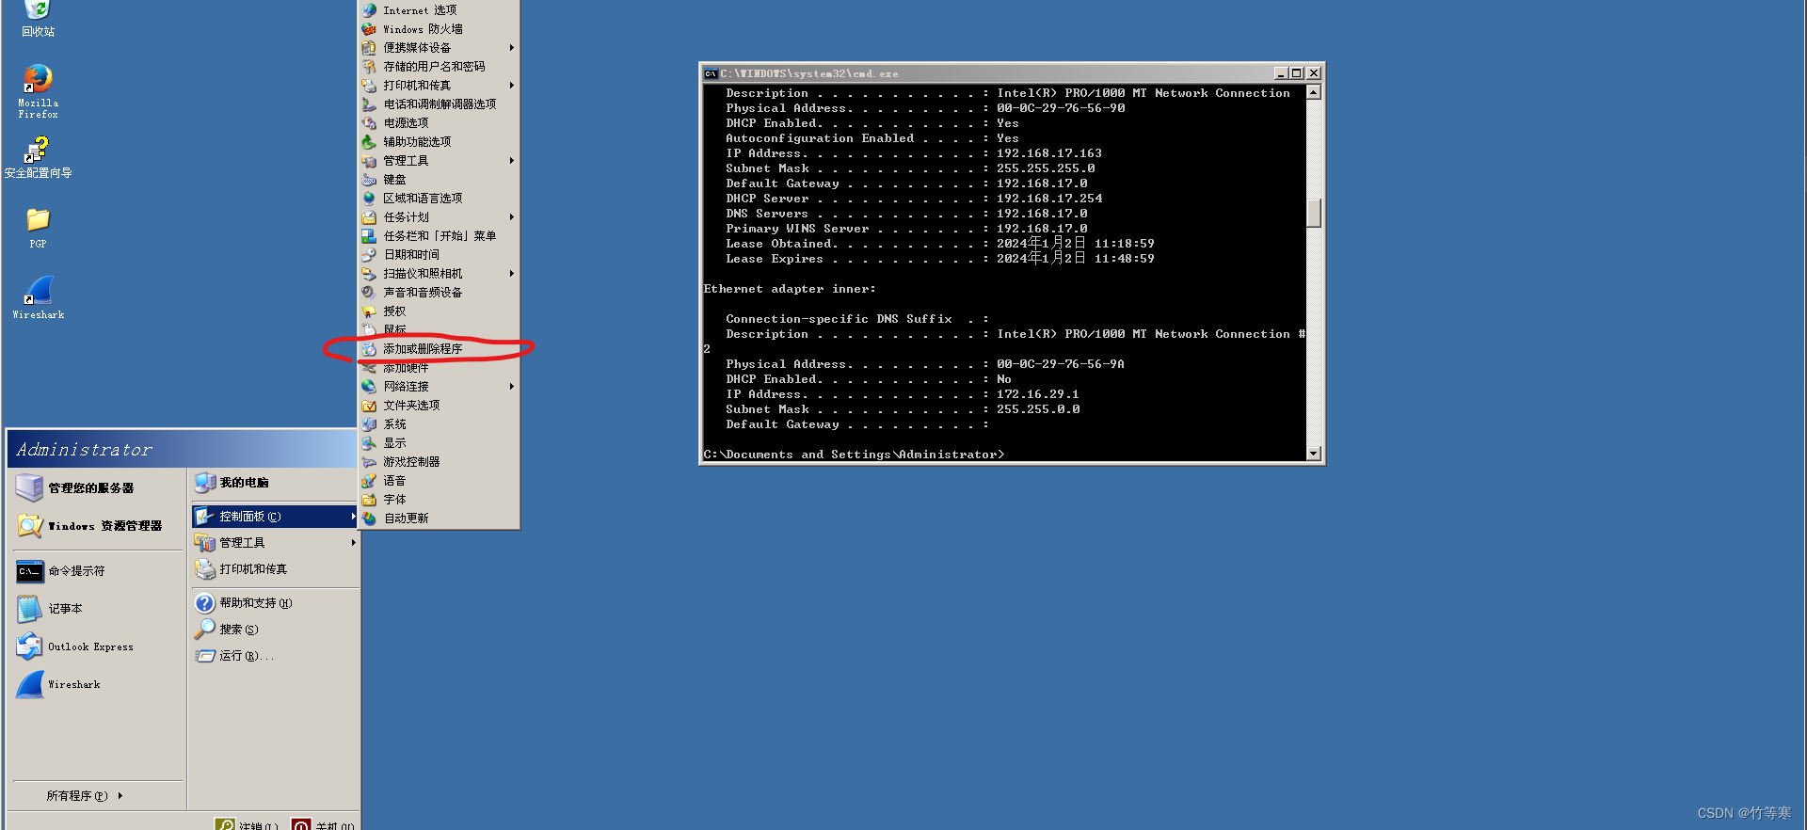This screenshot has height=830, width=1807.
Task: Click 搜索 in Start menu
Action: tap(275, 629)
